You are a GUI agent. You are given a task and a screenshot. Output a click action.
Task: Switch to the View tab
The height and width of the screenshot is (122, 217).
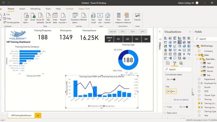point(48,9)
